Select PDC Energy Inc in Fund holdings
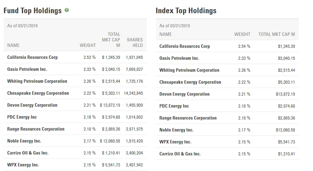 tap(22, 117)
